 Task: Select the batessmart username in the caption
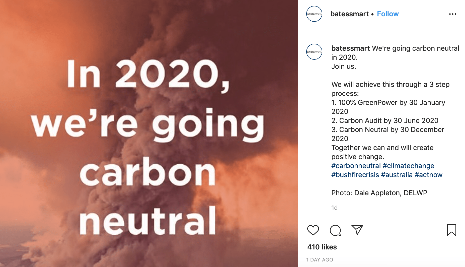coord(350,48)
